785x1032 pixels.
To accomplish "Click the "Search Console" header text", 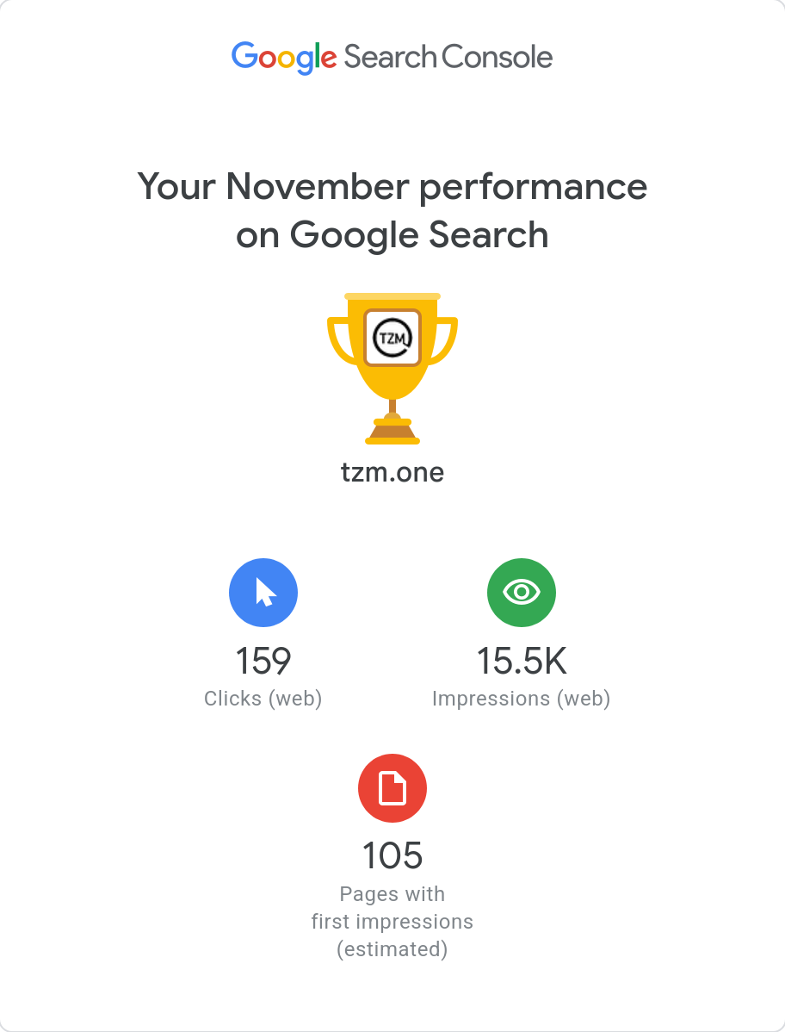I will [448, 58].
